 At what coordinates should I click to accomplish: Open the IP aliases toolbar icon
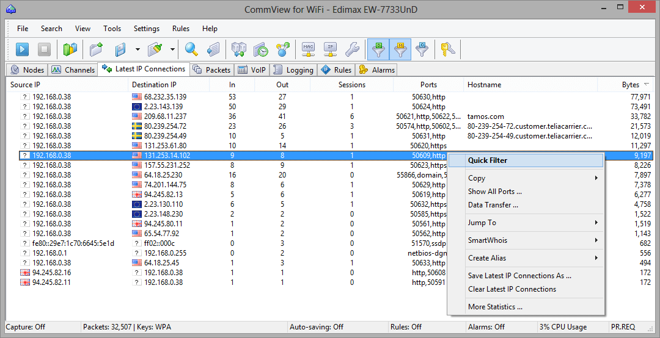pyautogui.click(x=331, y=49)
